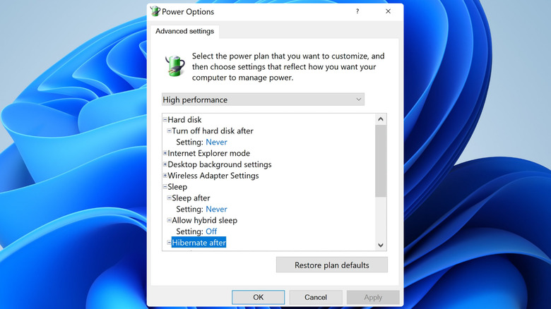551x309 pixels.
Task: Select the Turn off hard disk after item
Action: 212,131
